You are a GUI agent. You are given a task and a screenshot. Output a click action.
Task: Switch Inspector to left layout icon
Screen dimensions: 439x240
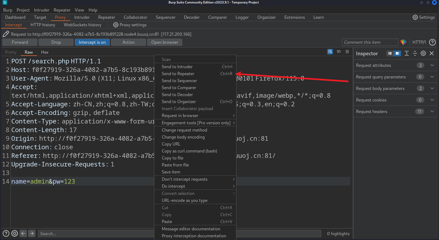coord(390,53)
